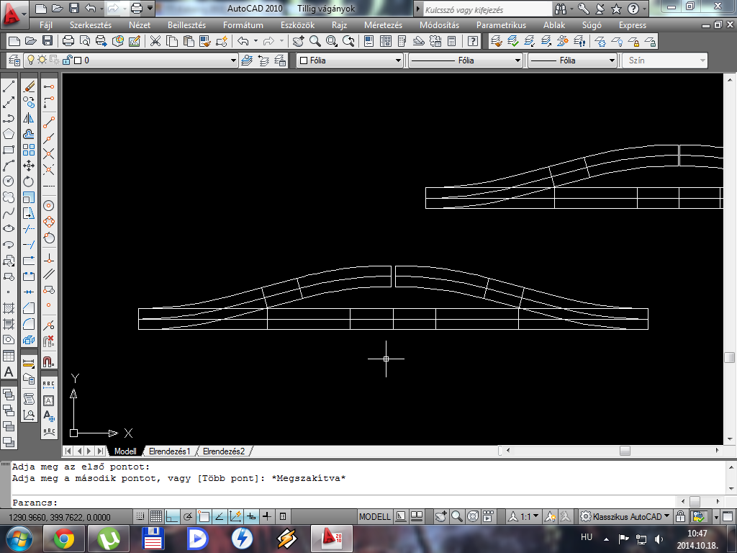Select the Line draw tool
Viewport: 737px width, 553px height.
pos(9,86)
